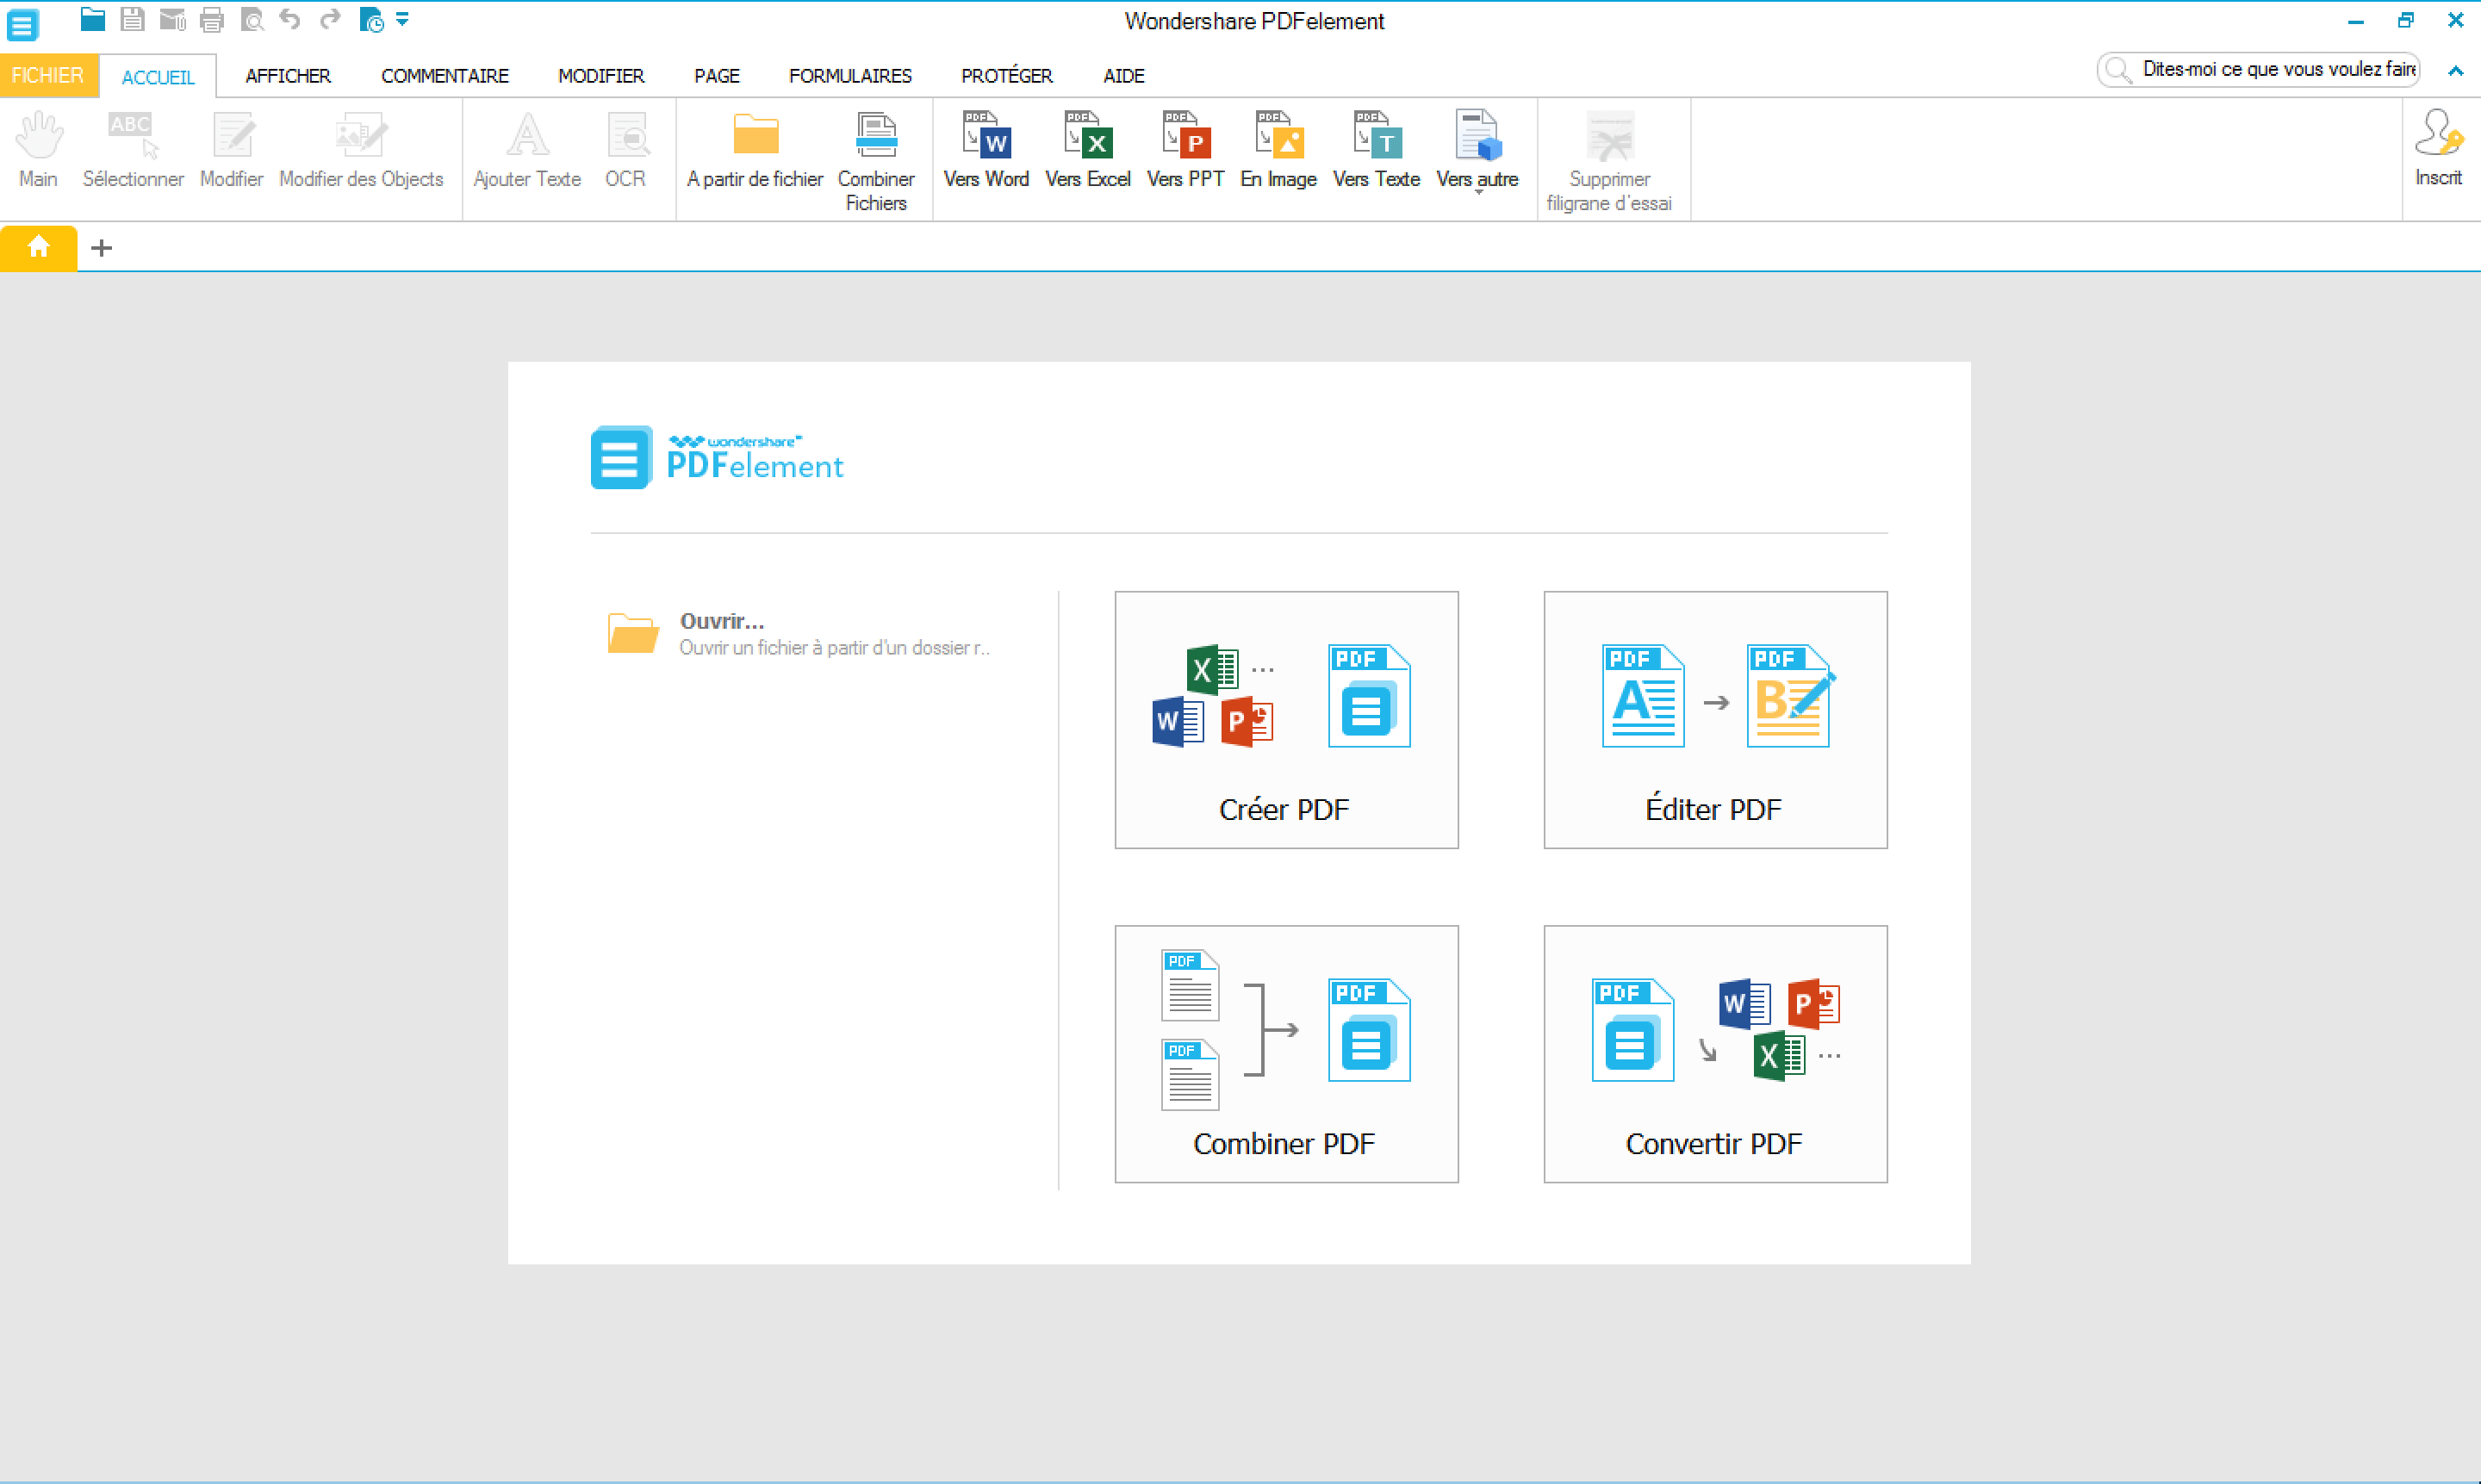Run the OCR tool

(x=626, y=150)
